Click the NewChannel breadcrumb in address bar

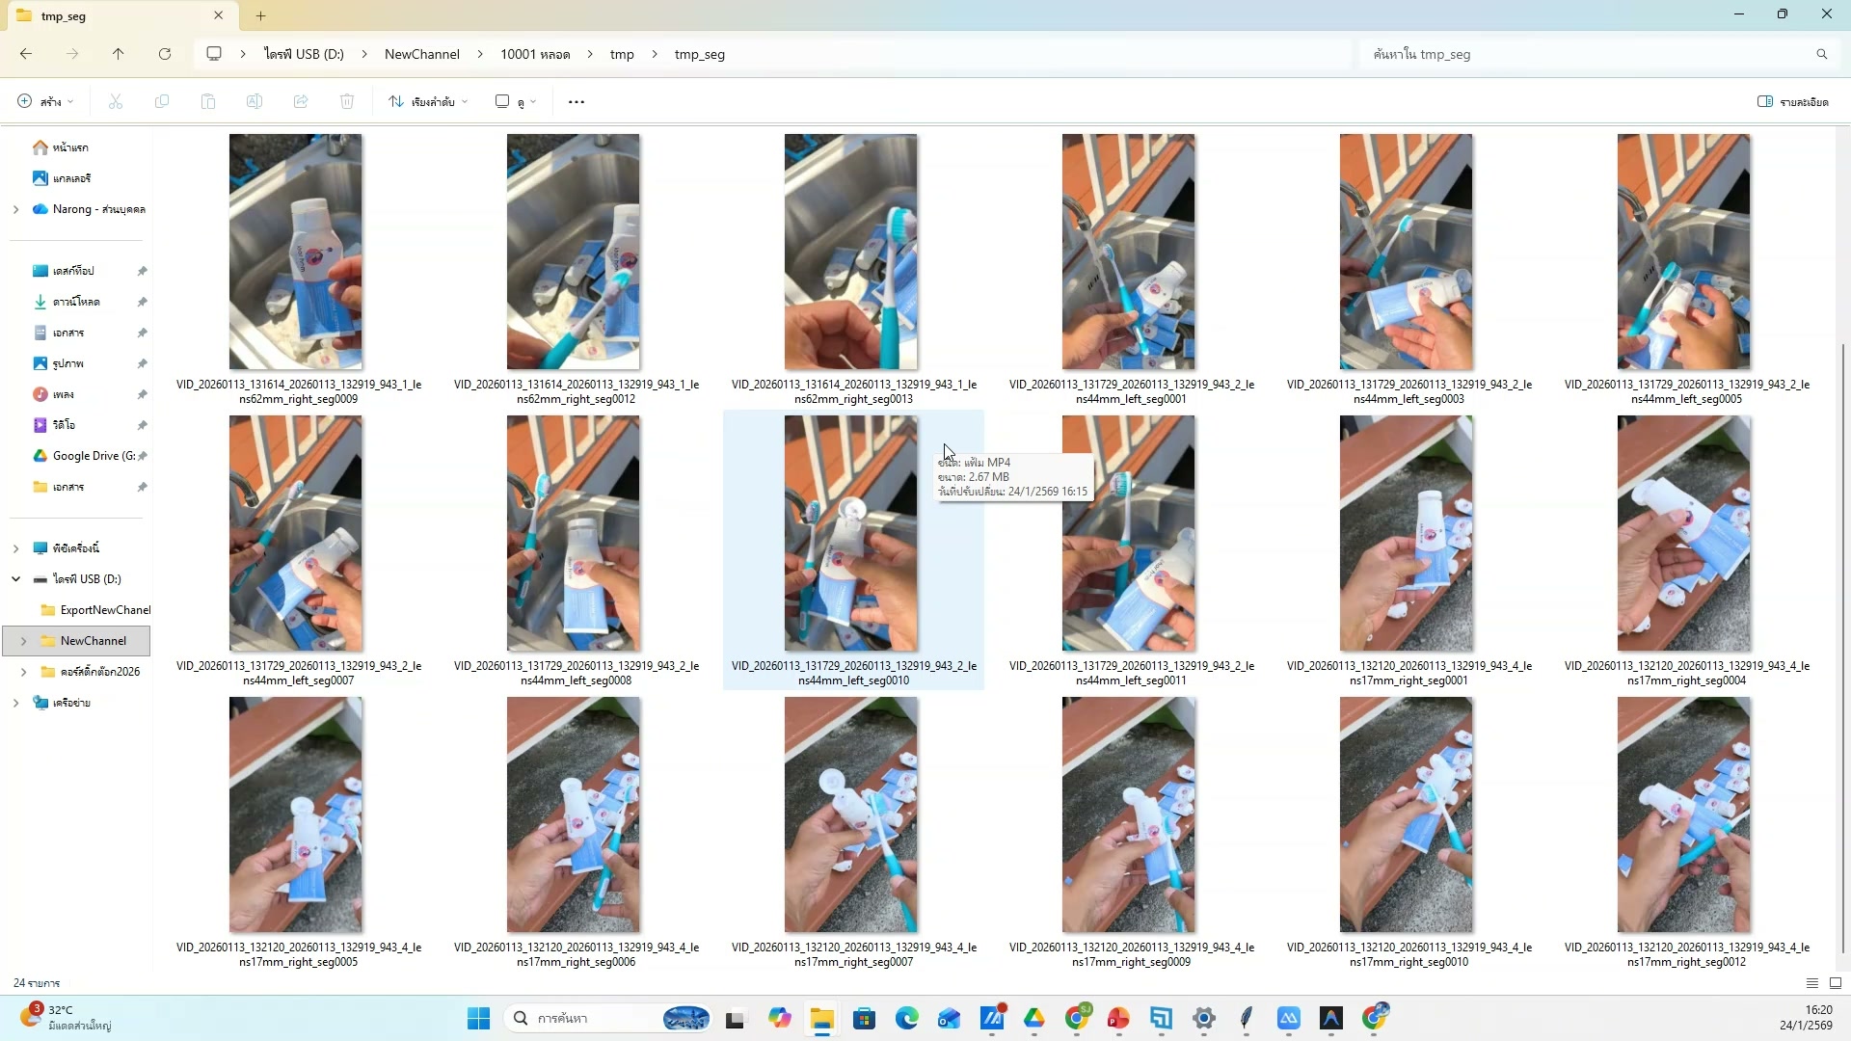[x=421, y=54]
